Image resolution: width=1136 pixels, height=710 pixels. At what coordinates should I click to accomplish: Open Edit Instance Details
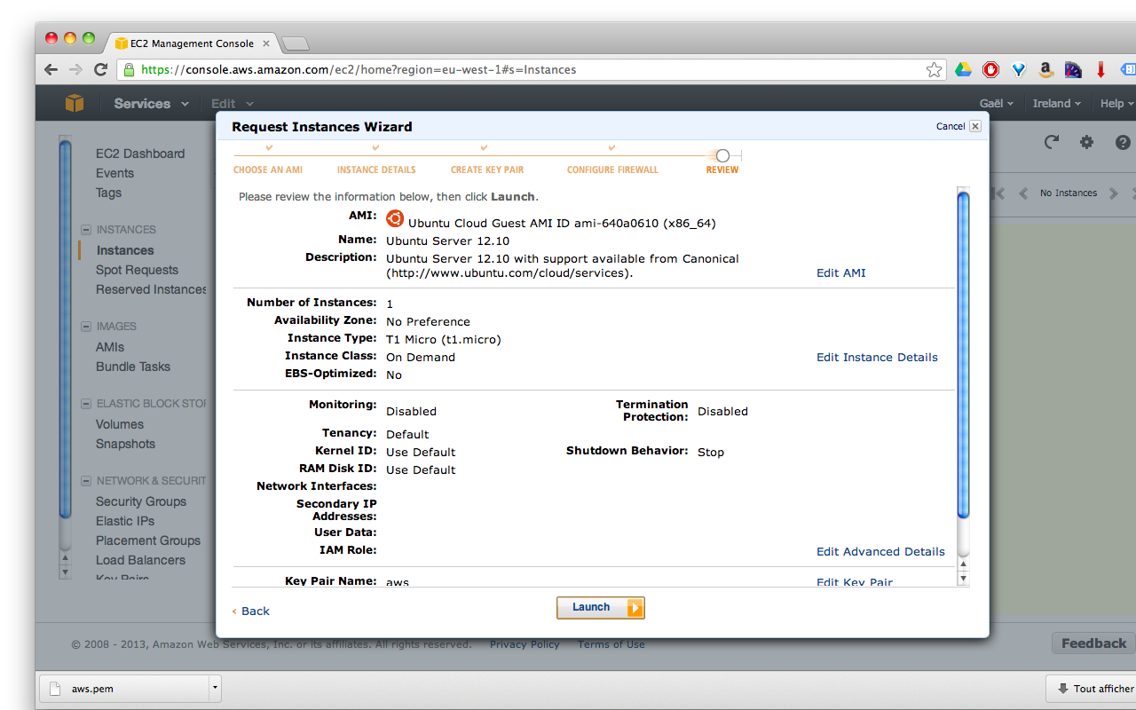pyautogui.click(x=877, y=357)
